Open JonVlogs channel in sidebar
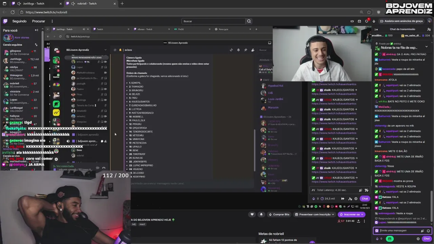Image resolution: width=434 pixels, height=244 pixels. click(21, 61)
